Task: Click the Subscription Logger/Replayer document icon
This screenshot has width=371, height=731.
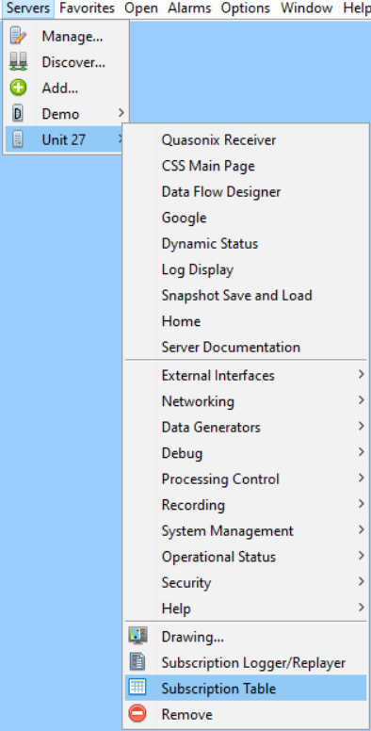Action: click(137, 662)
